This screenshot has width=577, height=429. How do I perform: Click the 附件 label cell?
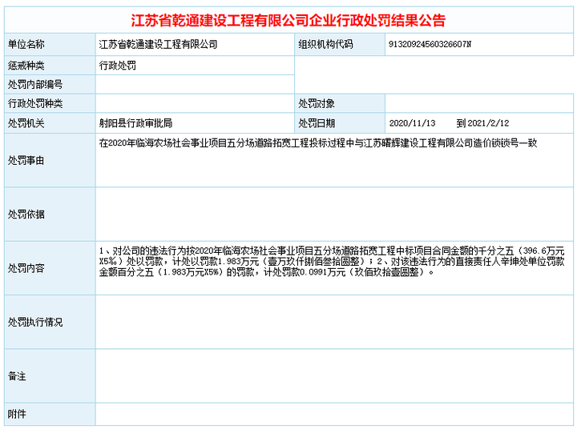coord(50,415)
